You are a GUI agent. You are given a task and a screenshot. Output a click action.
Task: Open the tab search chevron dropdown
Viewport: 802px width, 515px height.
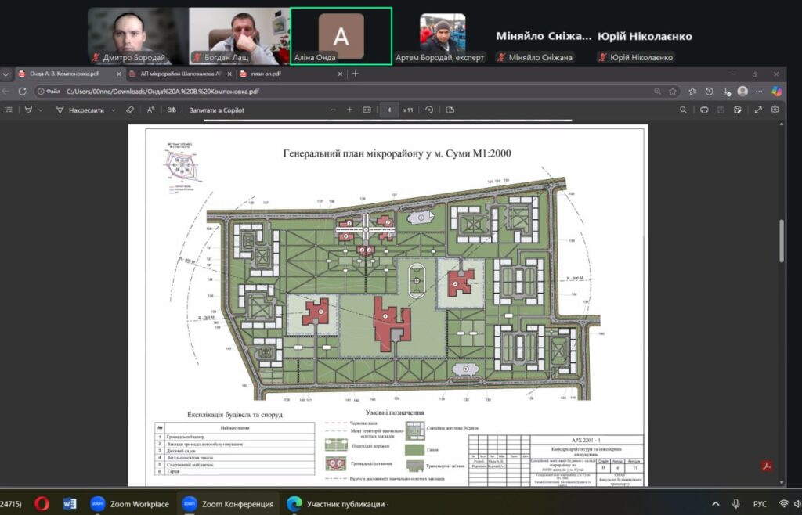pyautogui.click(x=6, y=74)
